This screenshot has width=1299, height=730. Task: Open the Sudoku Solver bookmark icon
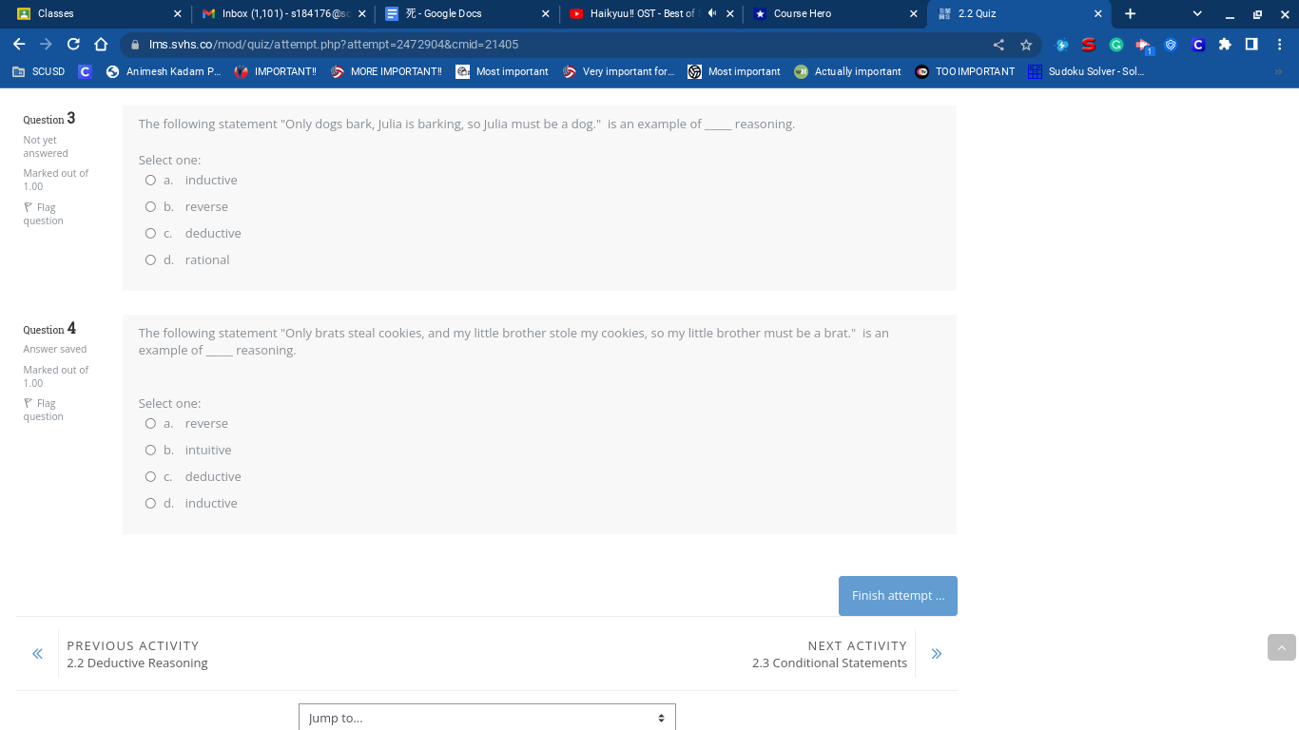point(1035,71)
